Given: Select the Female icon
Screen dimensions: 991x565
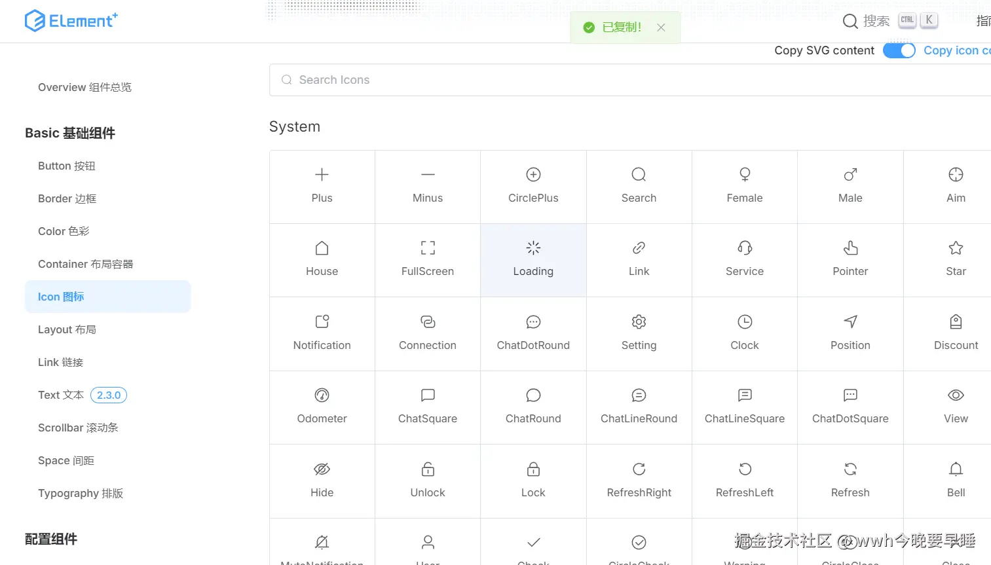Looking at the screenshot, I should pyautogui.click(x=745, y=187).
